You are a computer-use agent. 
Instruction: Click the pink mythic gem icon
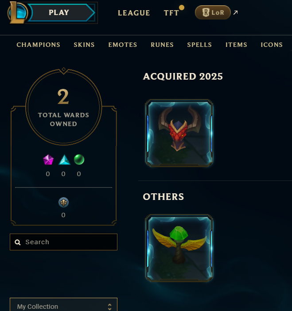tap(48, 160)
